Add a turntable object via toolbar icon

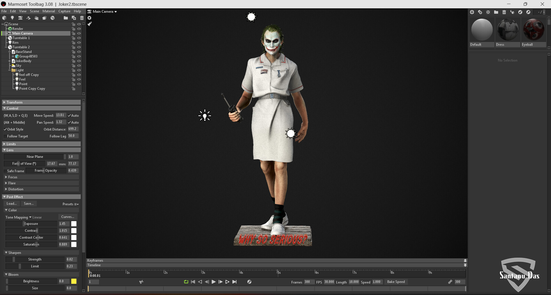(x=53, y=18)
